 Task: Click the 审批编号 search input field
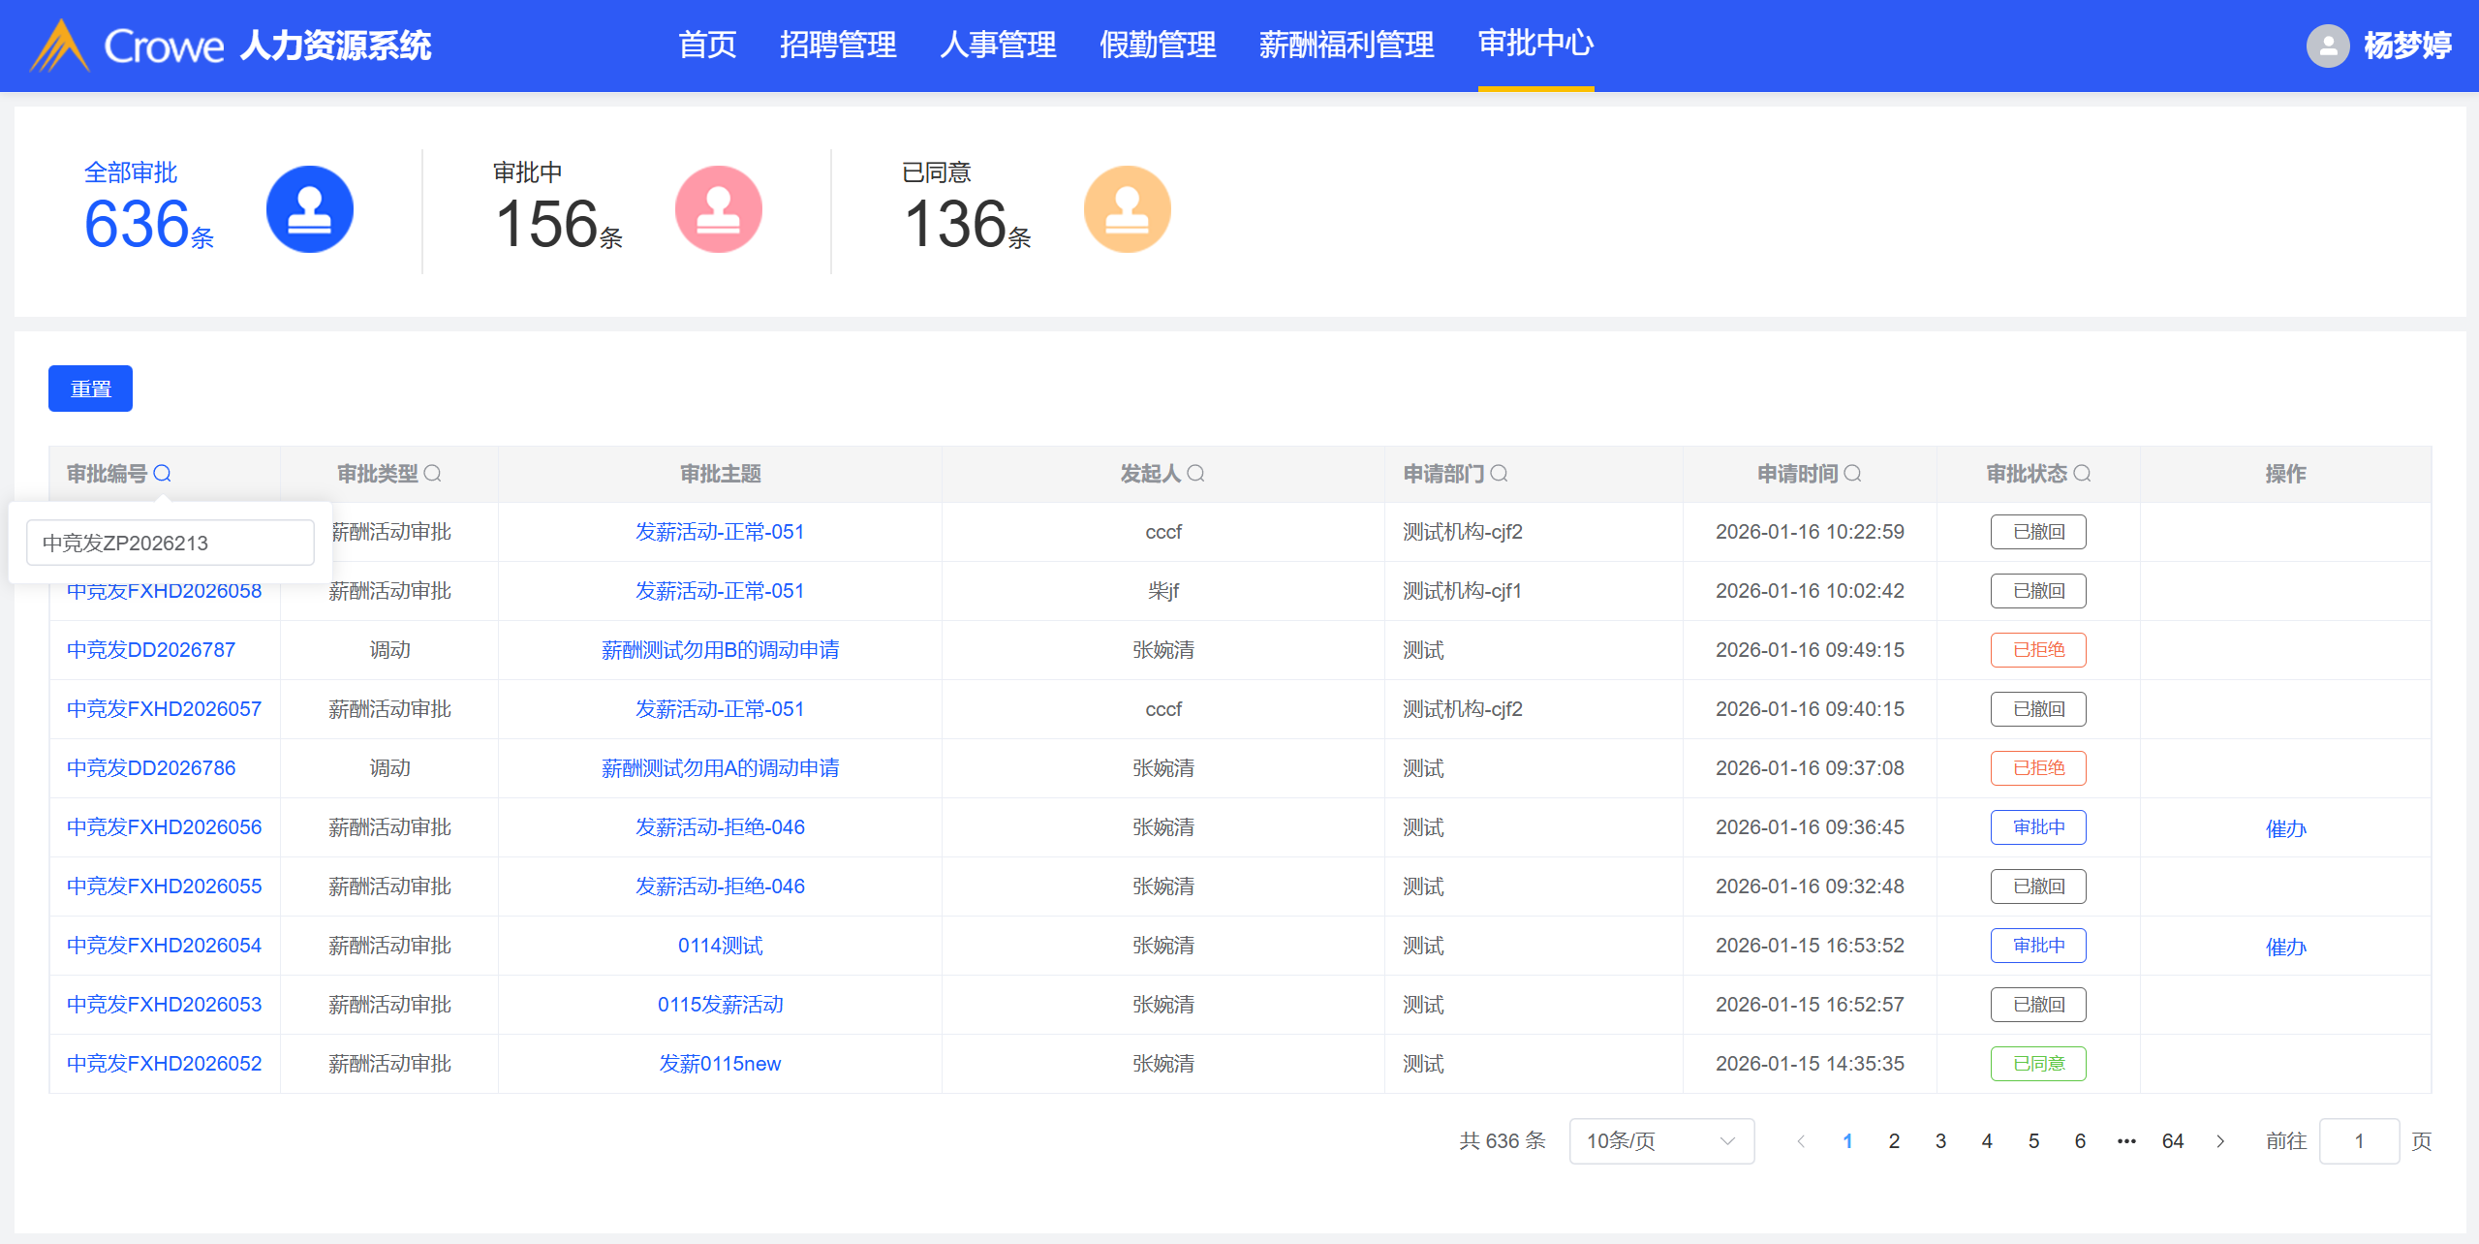[170, 543]
